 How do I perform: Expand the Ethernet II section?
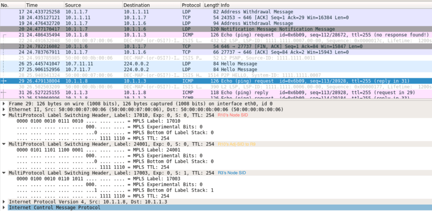[4, 109]
